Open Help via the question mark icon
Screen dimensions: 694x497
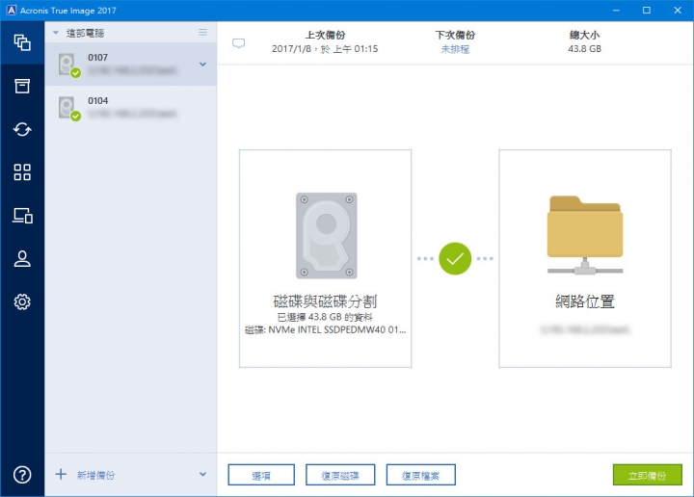22,475
